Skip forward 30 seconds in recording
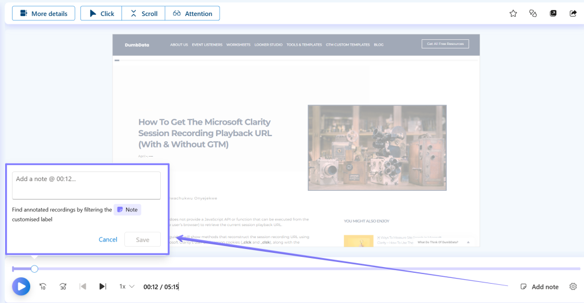 63,286
